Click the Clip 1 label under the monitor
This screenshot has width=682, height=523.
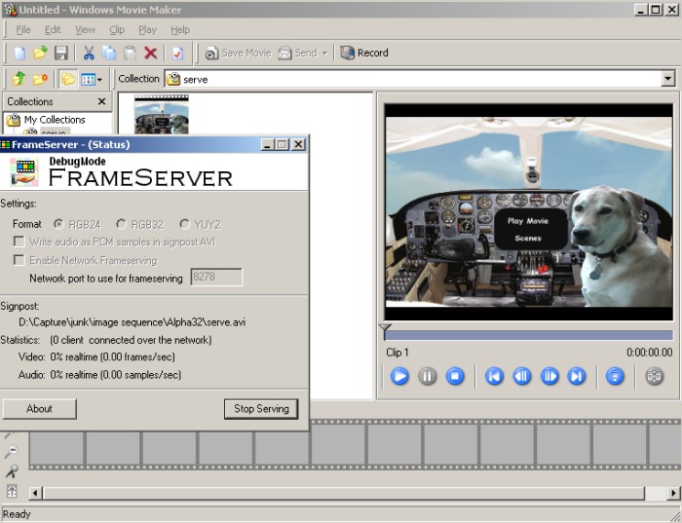click(x=398, y=353)
